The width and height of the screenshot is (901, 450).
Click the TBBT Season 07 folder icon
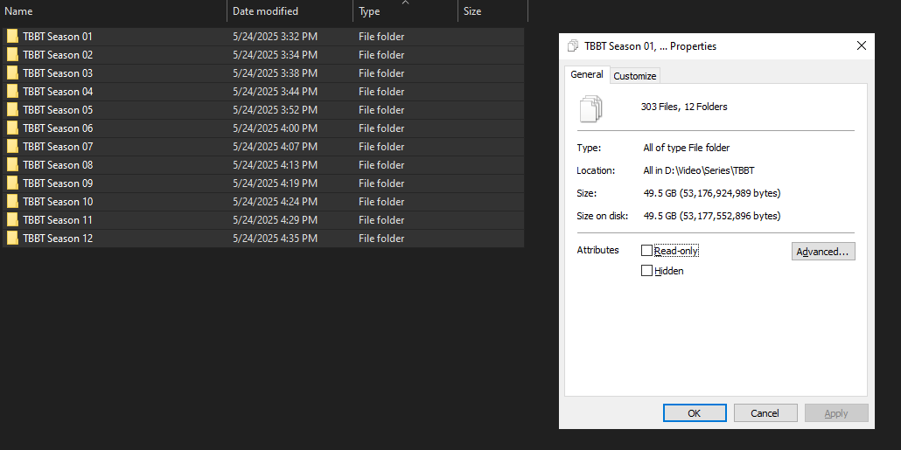[x=12, y=147]
